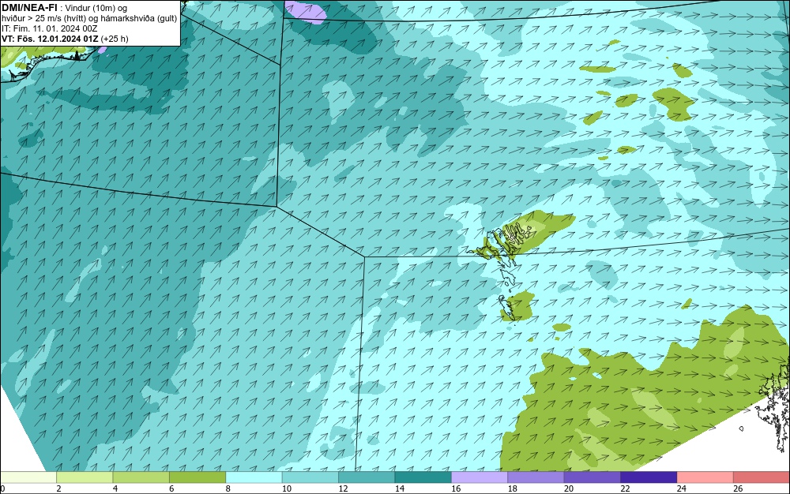This screenshot has height=494, width=790.
Task: Click the legend scale label "0"
Action: [x=2, y=488]
